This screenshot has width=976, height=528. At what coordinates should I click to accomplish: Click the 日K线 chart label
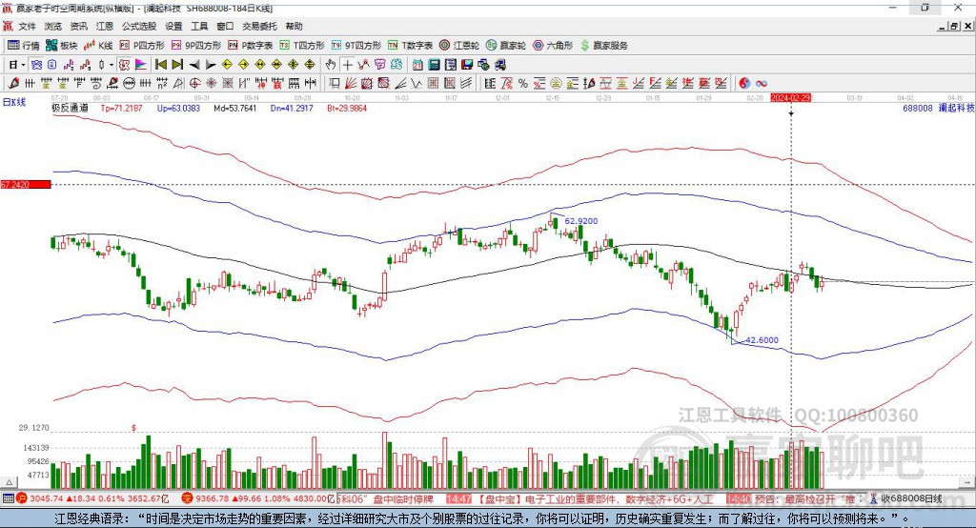point(13,102)
